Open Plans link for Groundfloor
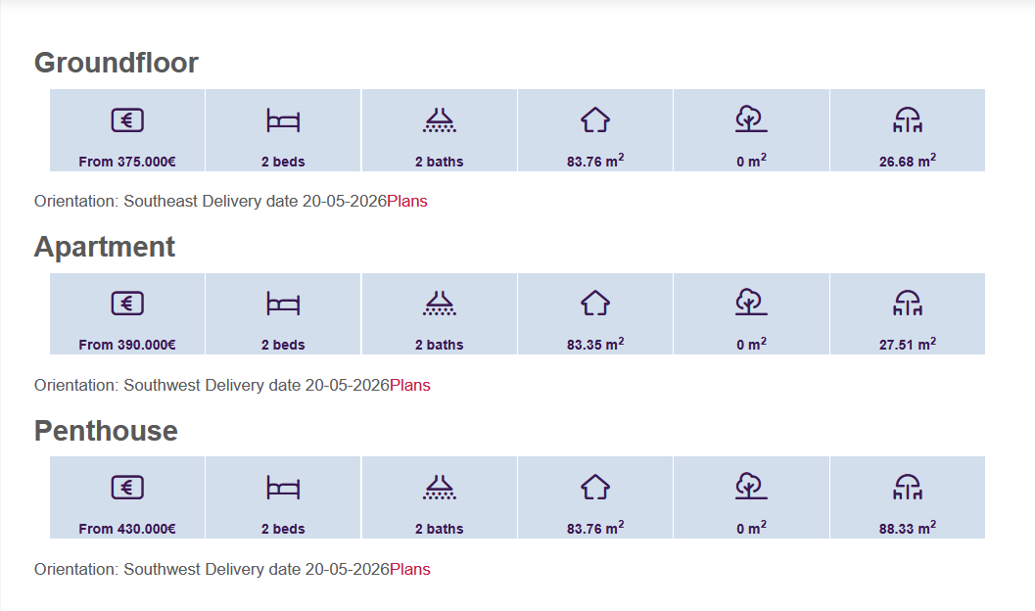 pyautogui.click(x=407, y=202)
